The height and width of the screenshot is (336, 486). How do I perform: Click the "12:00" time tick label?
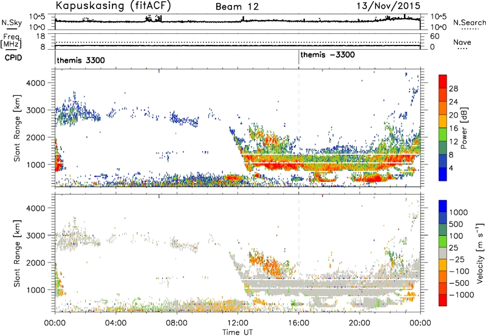point(238,323)
